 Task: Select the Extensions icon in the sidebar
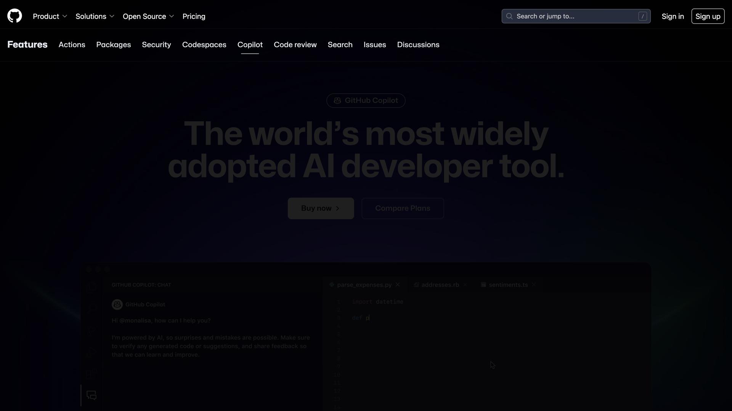[91, 373]
